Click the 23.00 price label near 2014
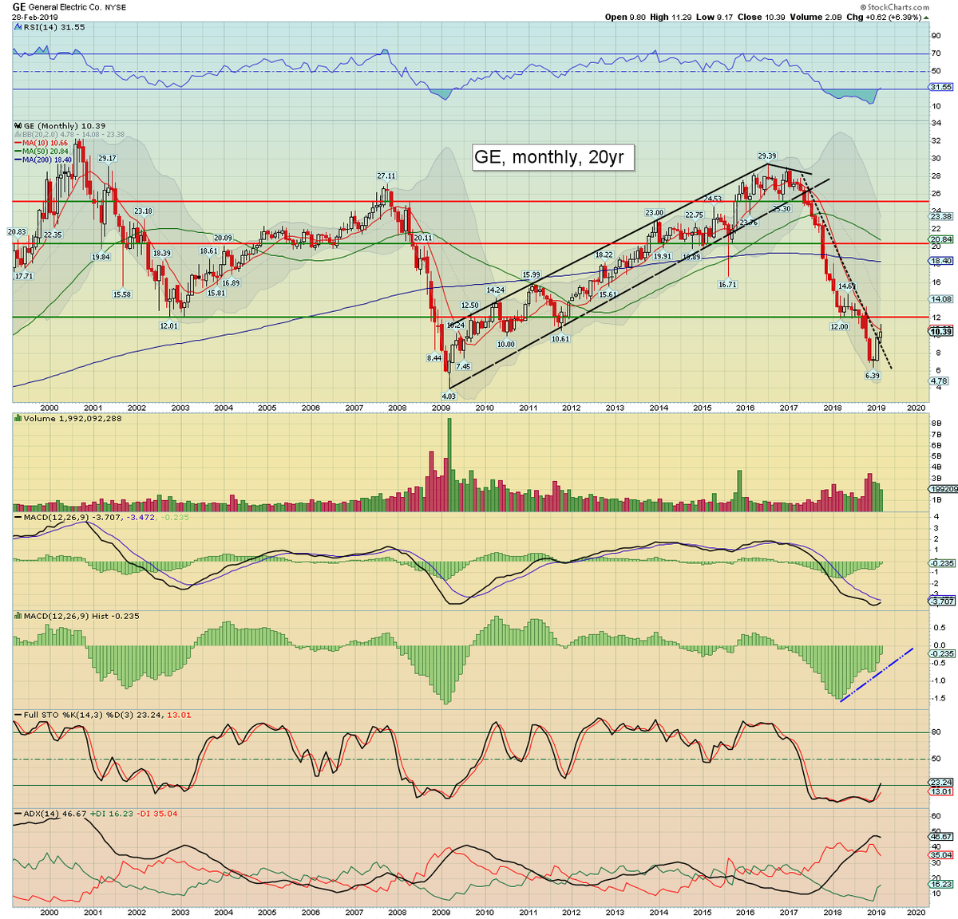This screenshot has width=958, height=919. (655, 213)
